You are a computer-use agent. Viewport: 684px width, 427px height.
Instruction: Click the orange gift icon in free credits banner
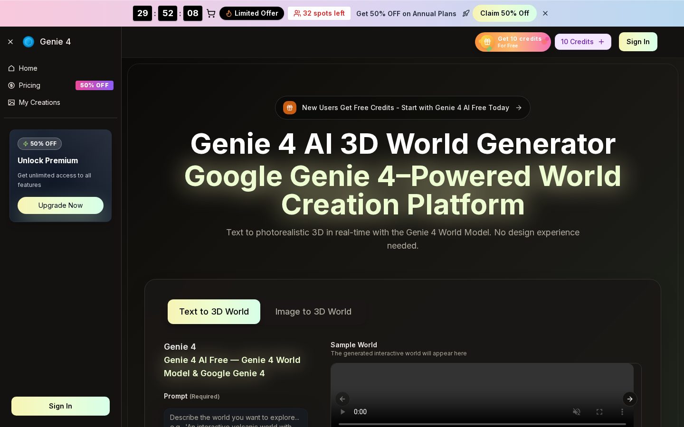pos(290,108)
